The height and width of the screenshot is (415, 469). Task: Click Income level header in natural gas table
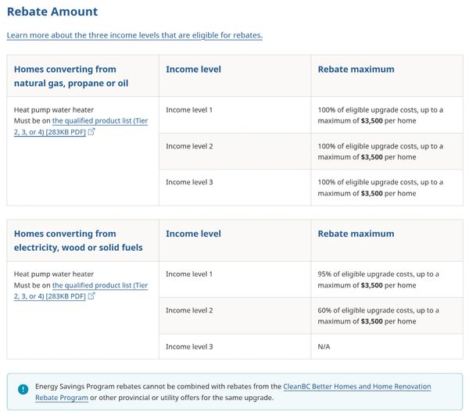coord(193,70)
